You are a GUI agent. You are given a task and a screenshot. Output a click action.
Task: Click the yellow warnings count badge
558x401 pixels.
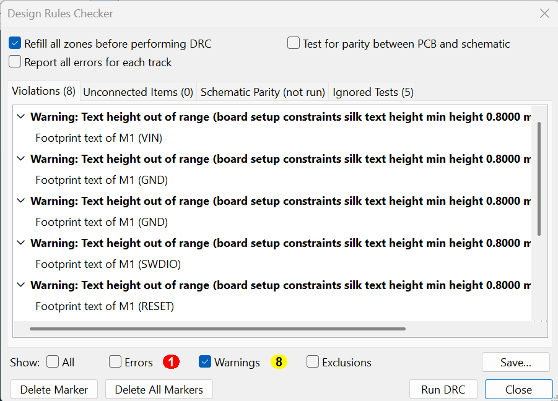279,362
